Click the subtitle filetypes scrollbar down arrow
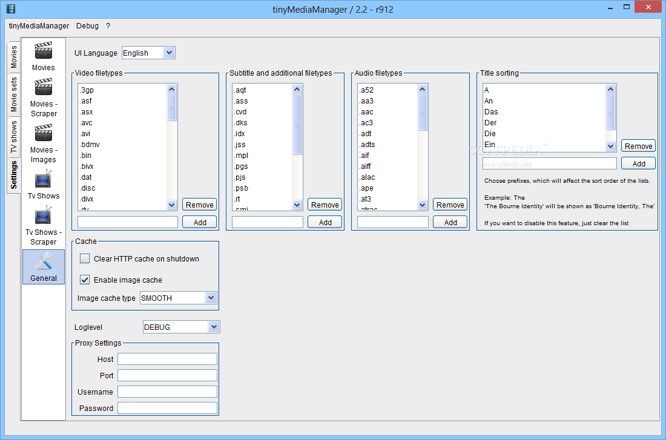 [x=297, y=205]
